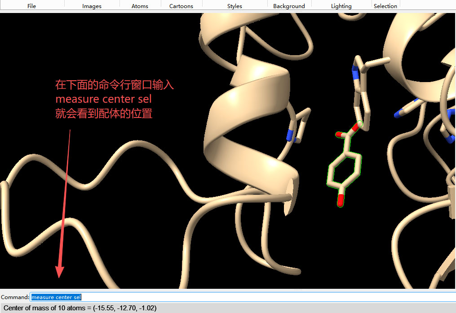Select the Cartoons toolbar section
This screenshot has height=313, width=456.
click(181, 6)
